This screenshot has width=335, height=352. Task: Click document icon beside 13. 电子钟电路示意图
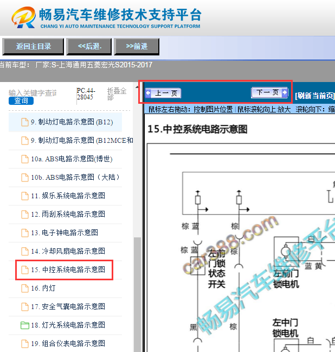pos(24,233)
